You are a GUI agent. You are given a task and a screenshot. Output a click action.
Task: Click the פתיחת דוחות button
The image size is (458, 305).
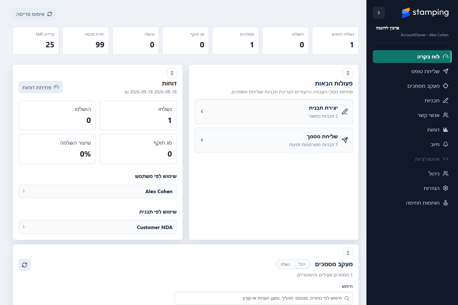[x=40, y=87]
